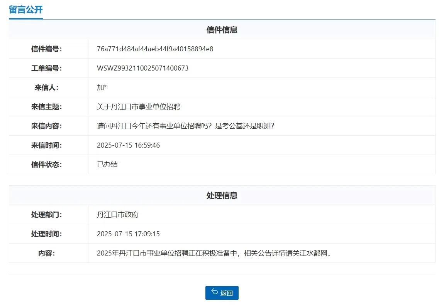Click the submission time 2025-07-15 16:59:46
Image resolution: width=439 pixels, height=306 pixels.
(128, 145)
